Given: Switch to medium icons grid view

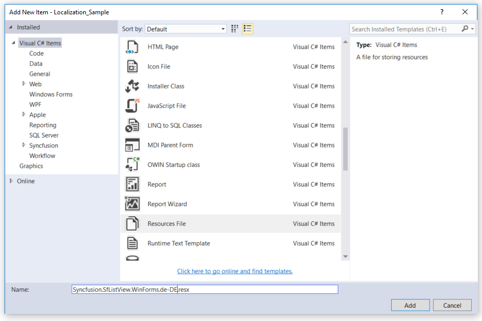Looking at the screenshot, I should click(235, 29).
